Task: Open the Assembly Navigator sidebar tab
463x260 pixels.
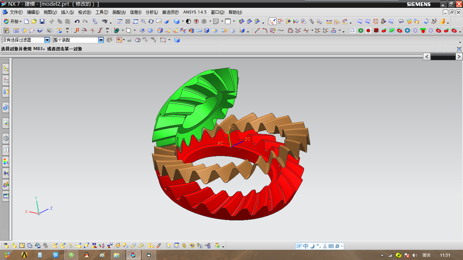Action: [x=6, y=69]
